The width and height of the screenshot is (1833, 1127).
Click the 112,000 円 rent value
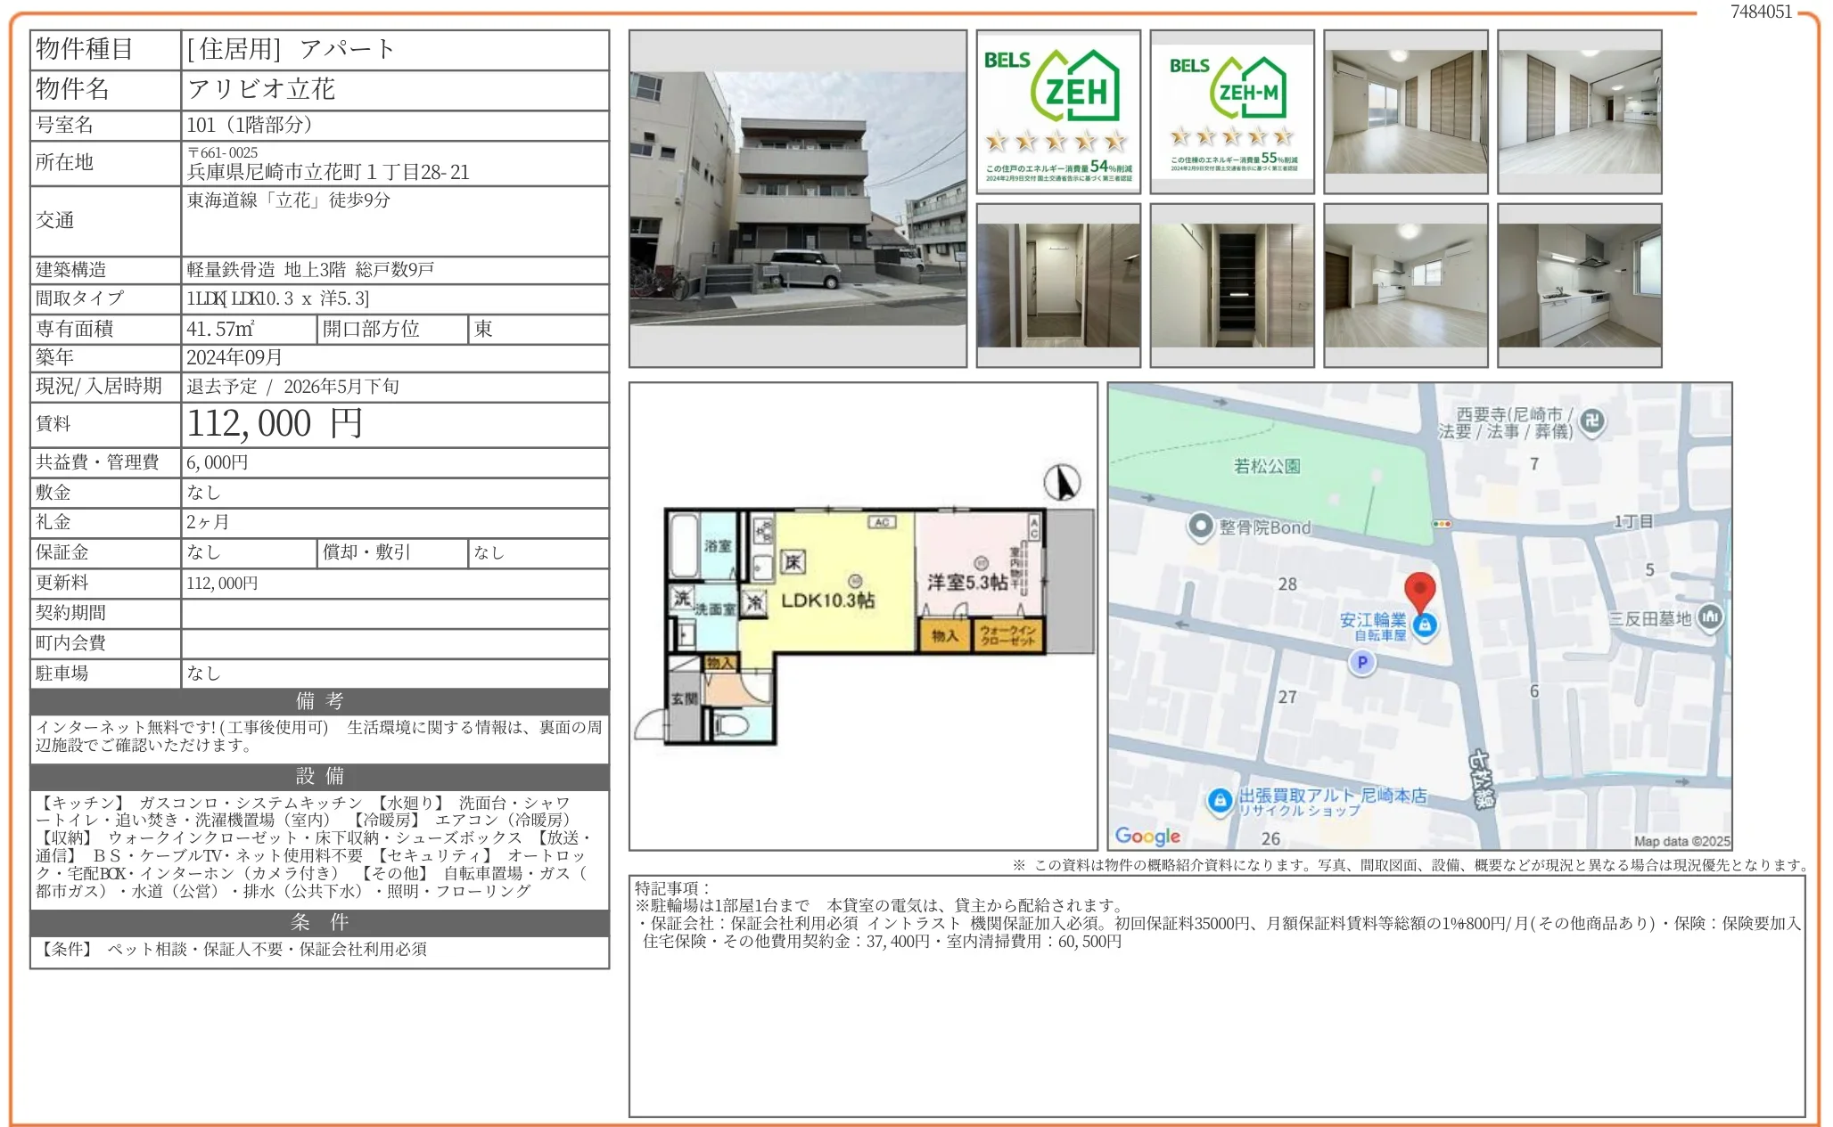[x=275, y=424]
